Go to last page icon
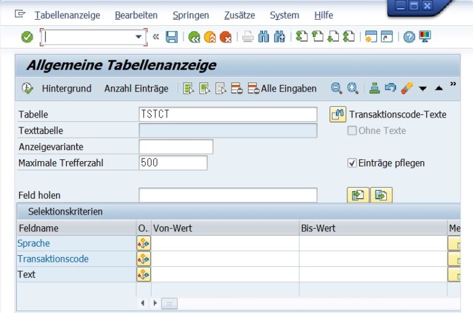This screenshot has height=313, width=473. [x=349, y=36]
